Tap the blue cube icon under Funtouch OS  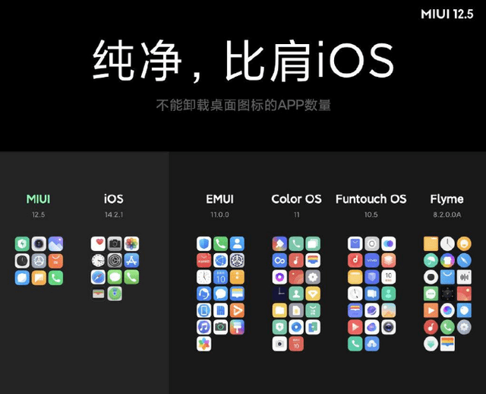[x=371, y=277]
